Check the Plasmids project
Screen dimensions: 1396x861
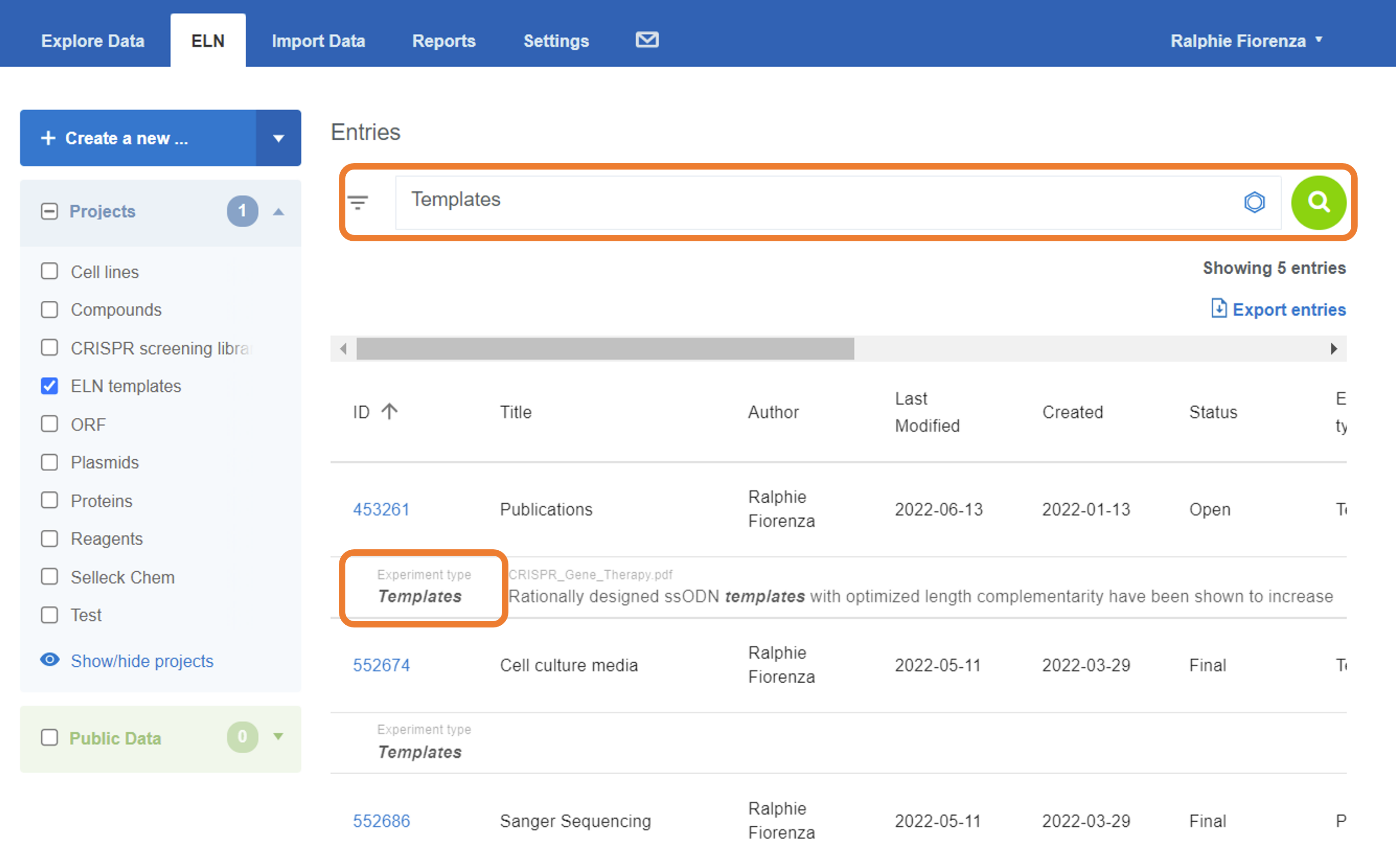(49, 462)
